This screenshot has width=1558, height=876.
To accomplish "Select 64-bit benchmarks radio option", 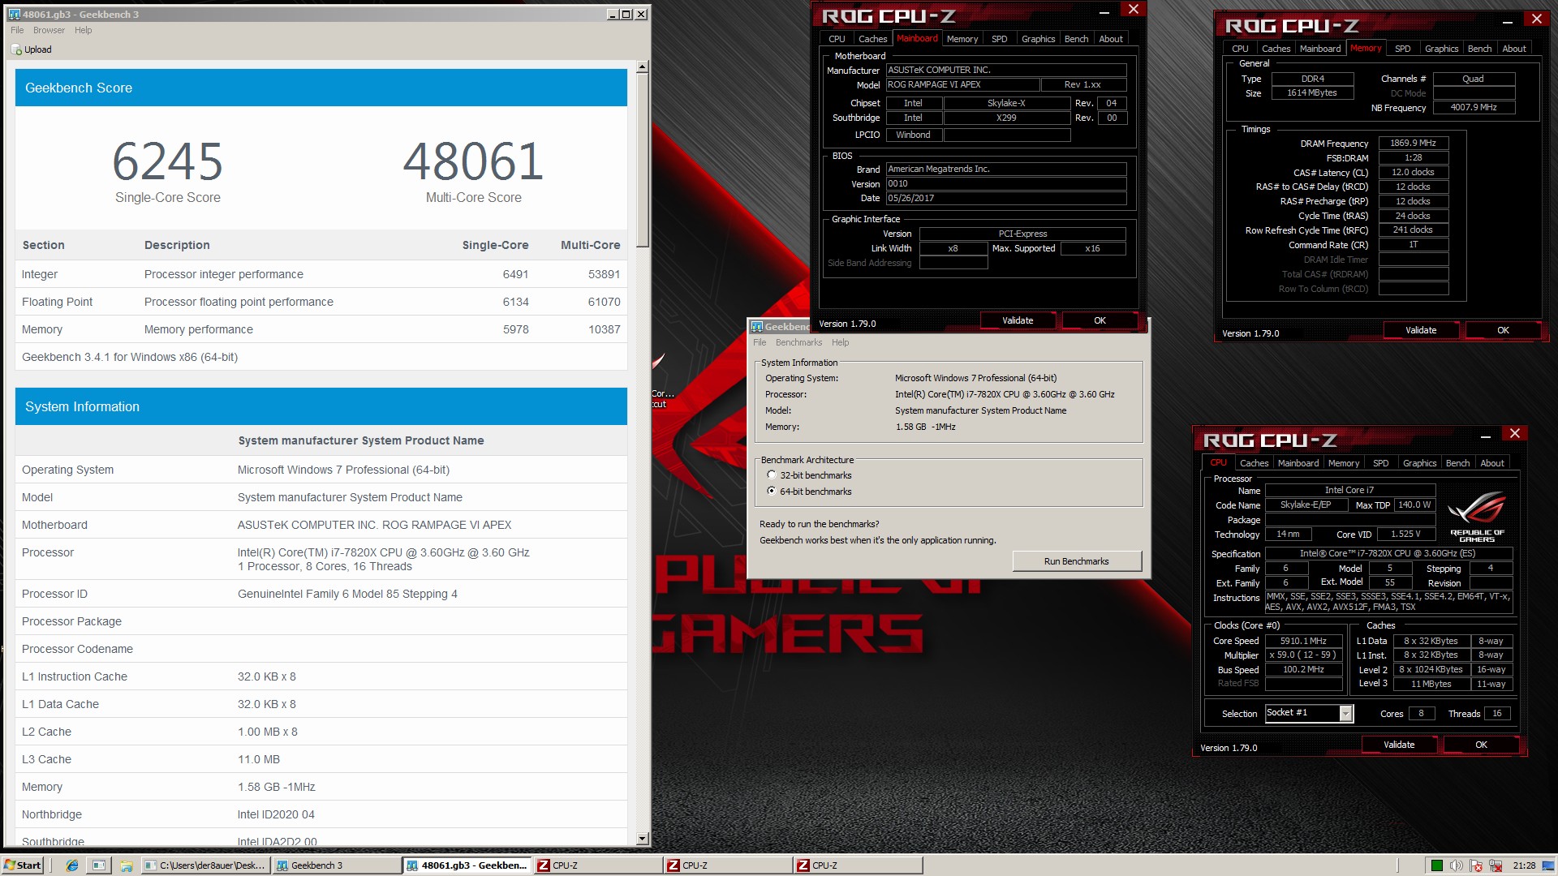I will click(x=772, y=492).
